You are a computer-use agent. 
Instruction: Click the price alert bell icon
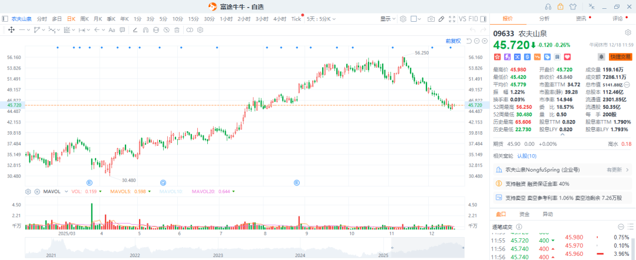coord(601,57)
